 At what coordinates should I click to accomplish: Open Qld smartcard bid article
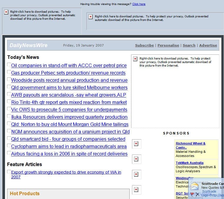click(x=68, y=139)
